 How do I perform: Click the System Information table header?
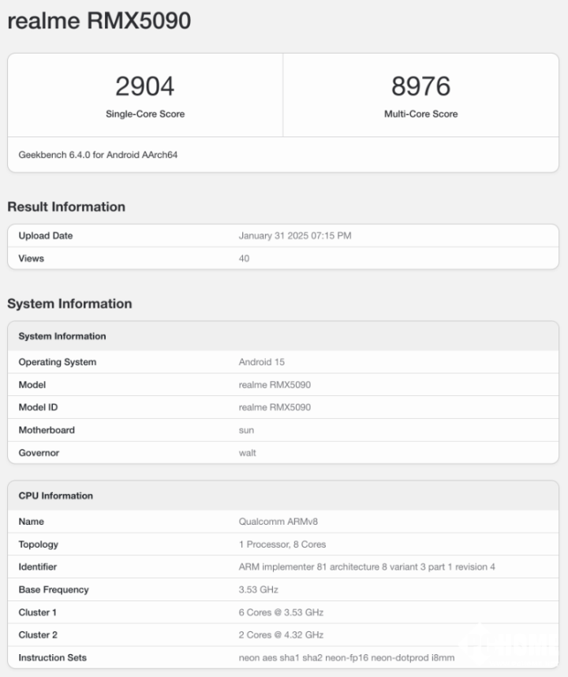click(x=62, y=336)
